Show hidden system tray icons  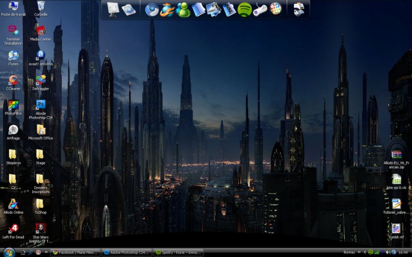pos(364,252)
